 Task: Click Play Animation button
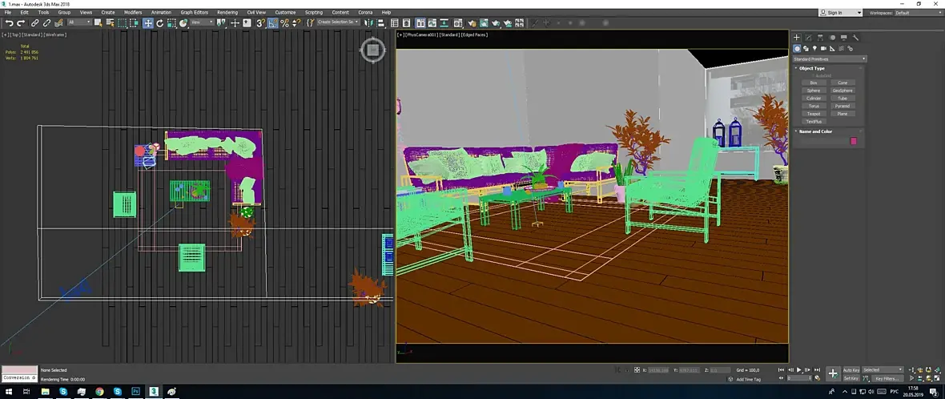coord(798,370)
